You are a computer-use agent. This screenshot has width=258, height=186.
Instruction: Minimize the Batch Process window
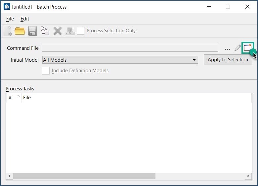click(209, 7)
